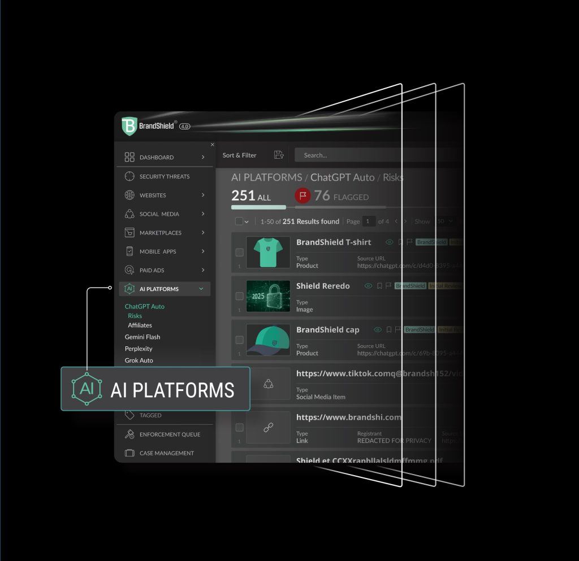Click the Marketplaces storefront icon
The height and width of the screenshot is (561, 579).
coord(129,232)
